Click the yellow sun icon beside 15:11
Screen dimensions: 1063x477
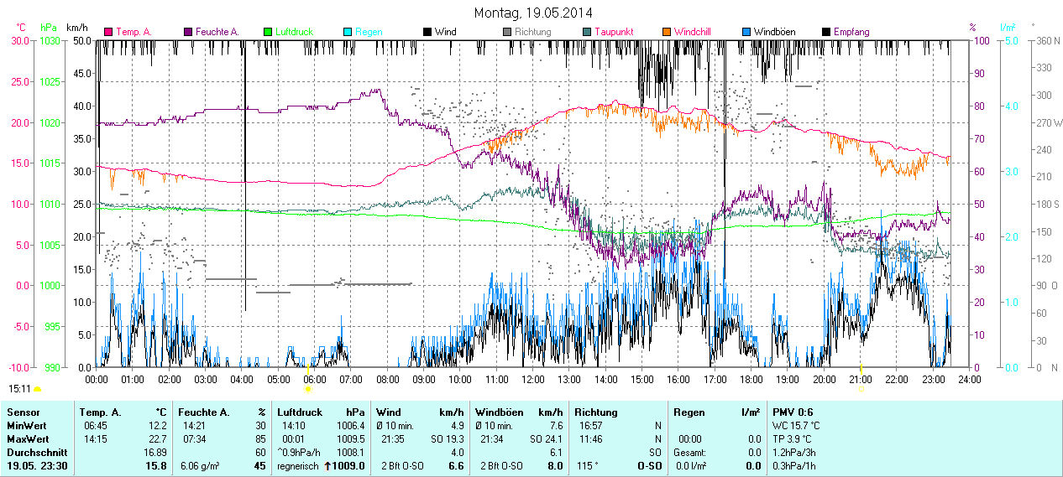pos(37,390)
